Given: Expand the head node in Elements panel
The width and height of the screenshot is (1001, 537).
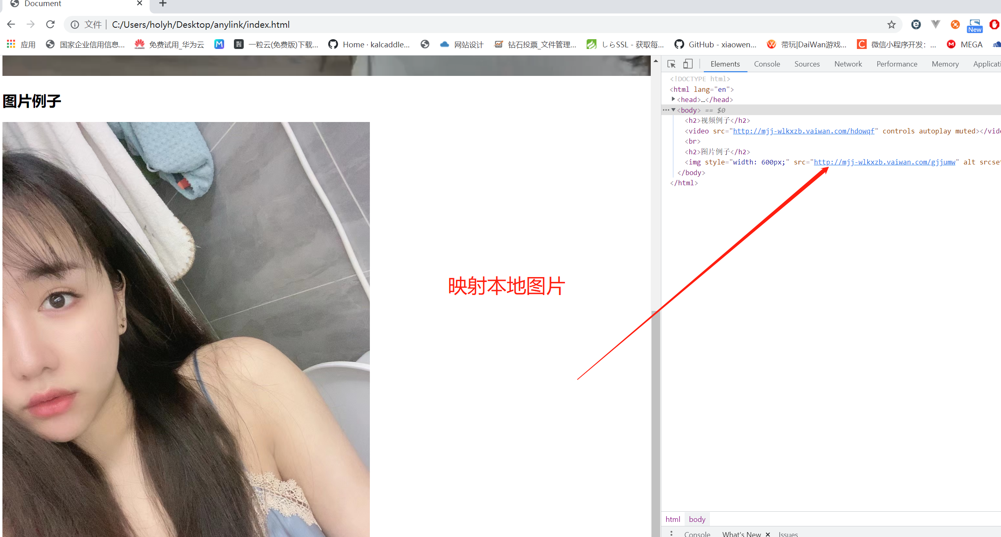Looking at the screenshot, I should [673, 99].
